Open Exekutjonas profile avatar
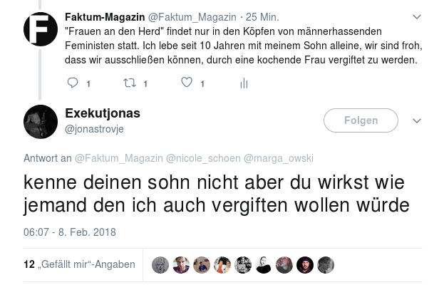The height and width of the screenshot is (285, 444). pyautogui.click(x=41, y=121)
